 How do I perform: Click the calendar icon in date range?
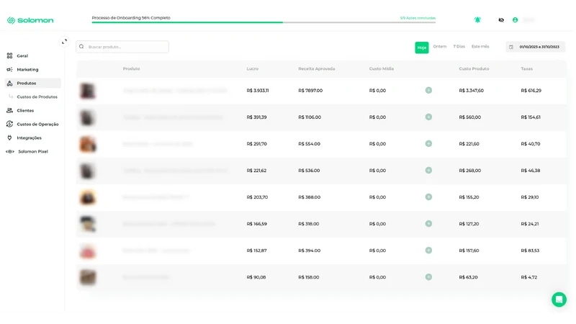(511, 47)
